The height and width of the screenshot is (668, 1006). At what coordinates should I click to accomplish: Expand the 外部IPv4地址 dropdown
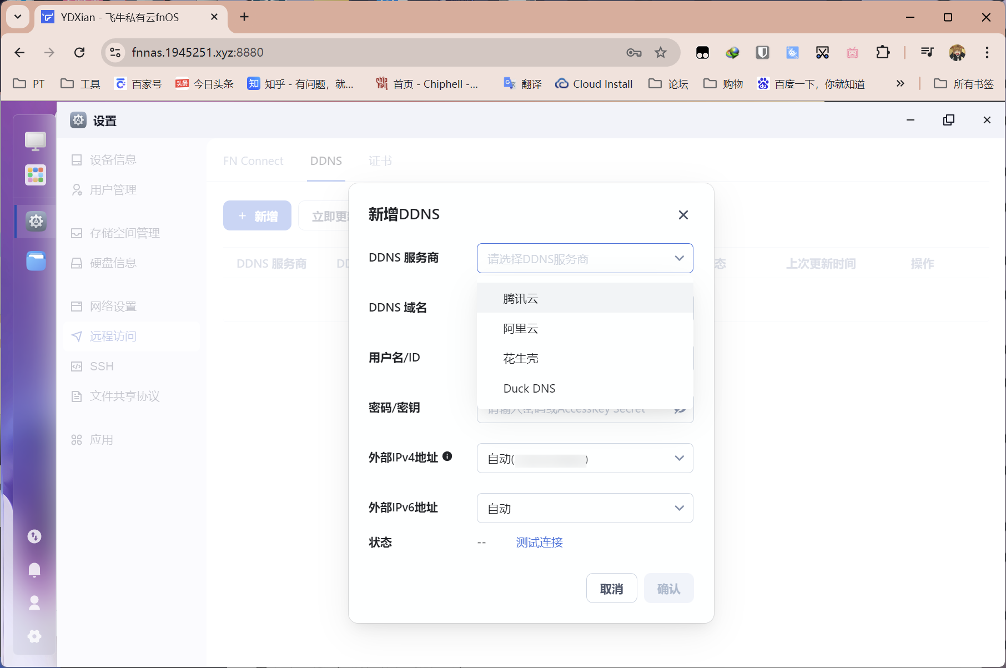(x=585, y=458)
